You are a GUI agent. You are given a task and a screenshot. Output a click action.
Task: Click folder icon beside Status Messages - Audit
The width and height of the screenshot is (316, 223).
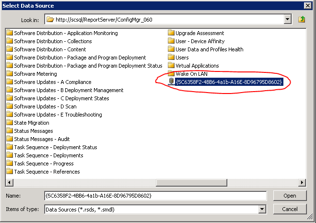(x=10, y=139)
